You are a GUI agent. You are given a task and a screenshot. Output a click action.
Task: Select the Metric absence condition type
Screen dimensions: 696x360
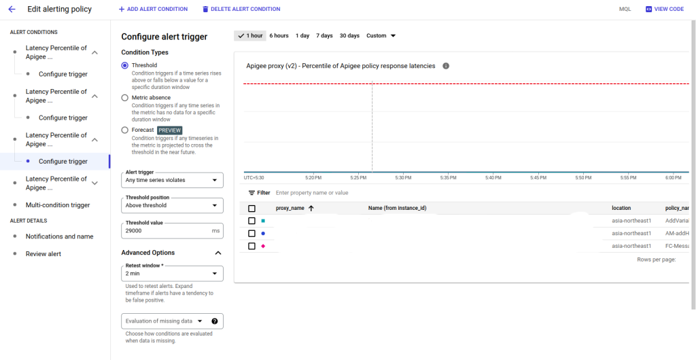(x=125, y=98)
